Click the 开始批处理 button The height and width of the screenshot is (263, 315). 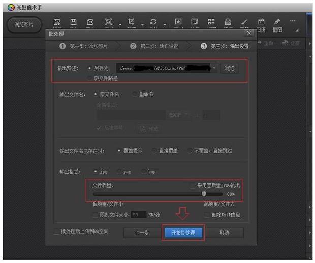pos(183,232)
